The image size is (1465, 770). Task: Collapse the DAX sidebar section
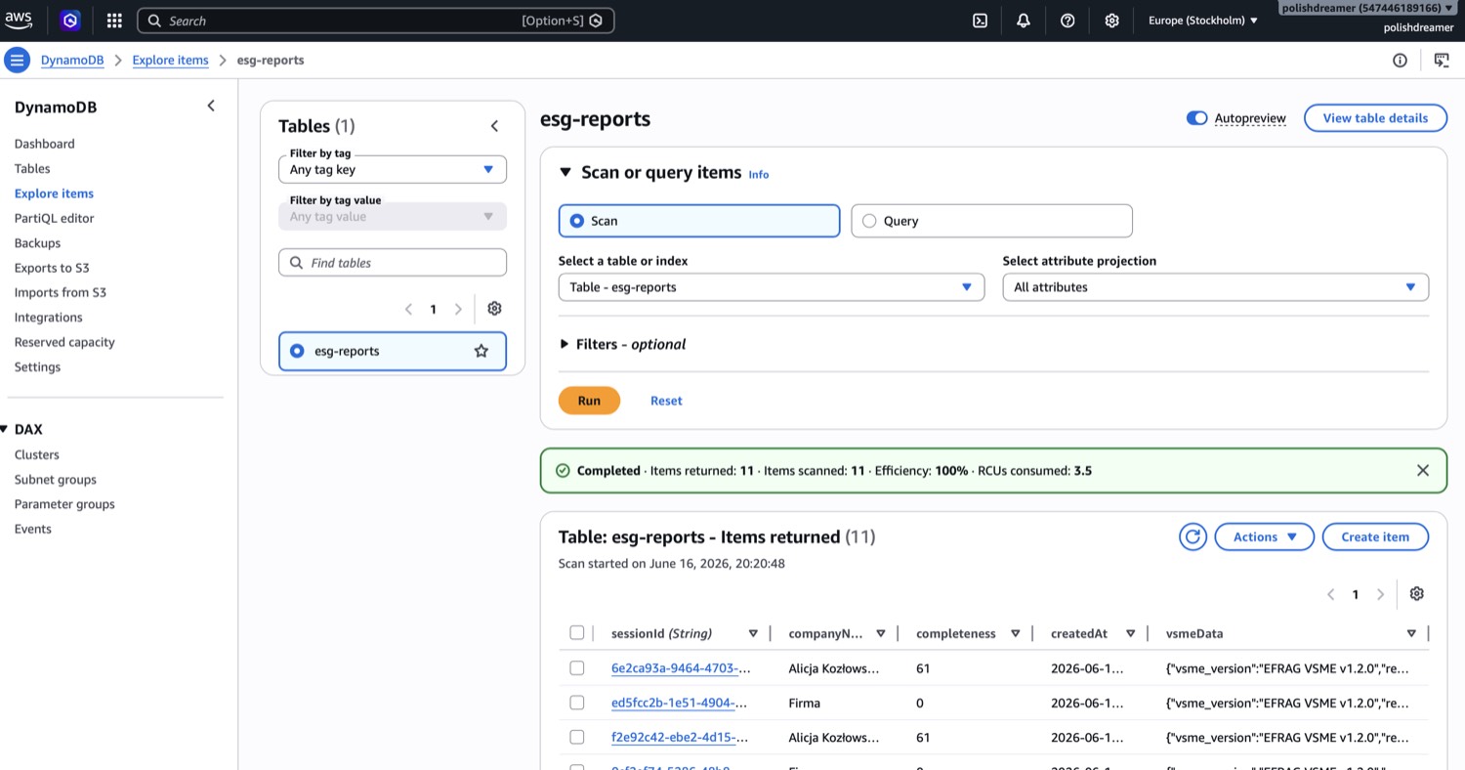(5, 429)
